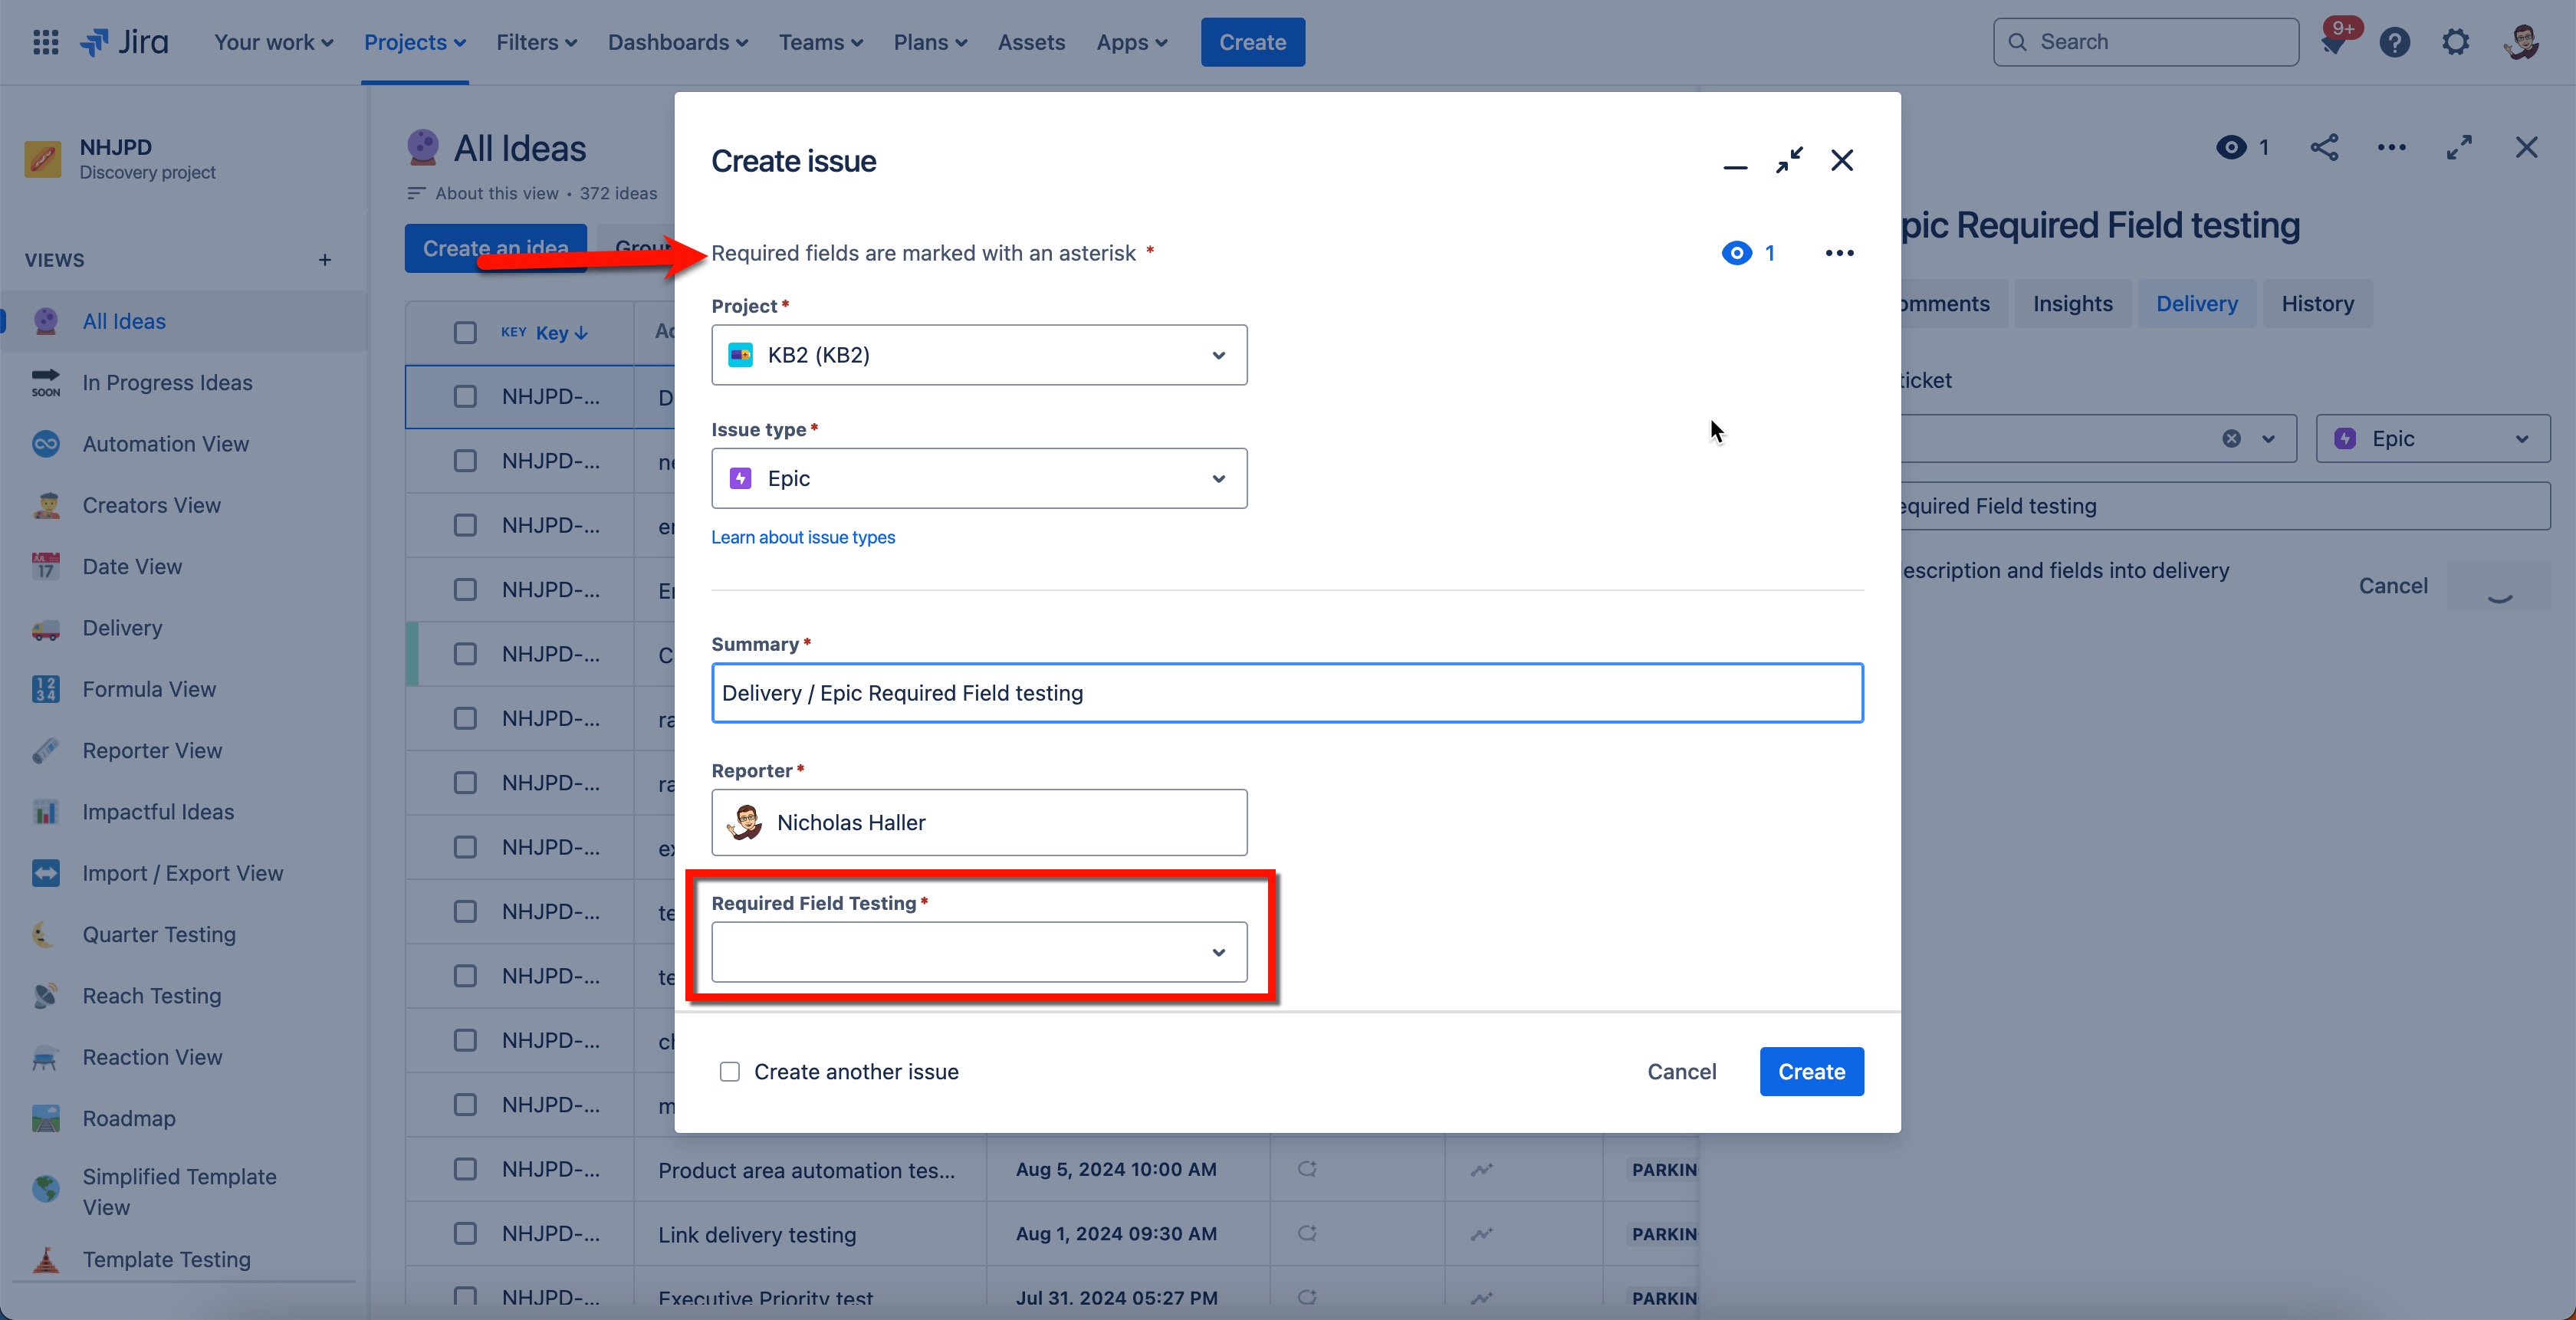
Task: Switch to the History tab
Action: pos(2318,303)
